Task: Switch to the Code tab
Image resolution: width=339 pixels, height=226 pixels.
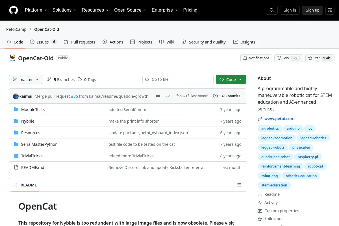Action: coord(15,42)
